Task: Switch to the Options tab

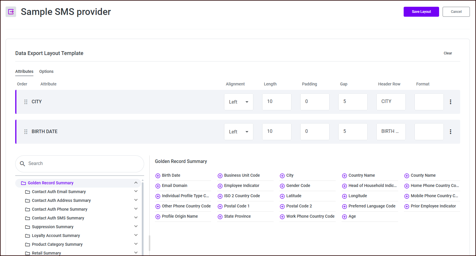Action: click(x=46, y=71)
